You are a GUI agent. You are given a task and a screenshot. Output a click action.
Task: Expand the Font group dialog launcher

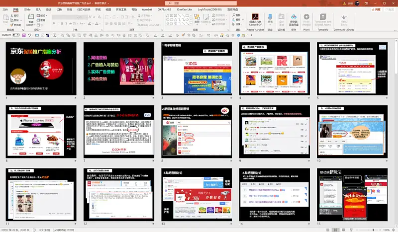pos(102,30)
